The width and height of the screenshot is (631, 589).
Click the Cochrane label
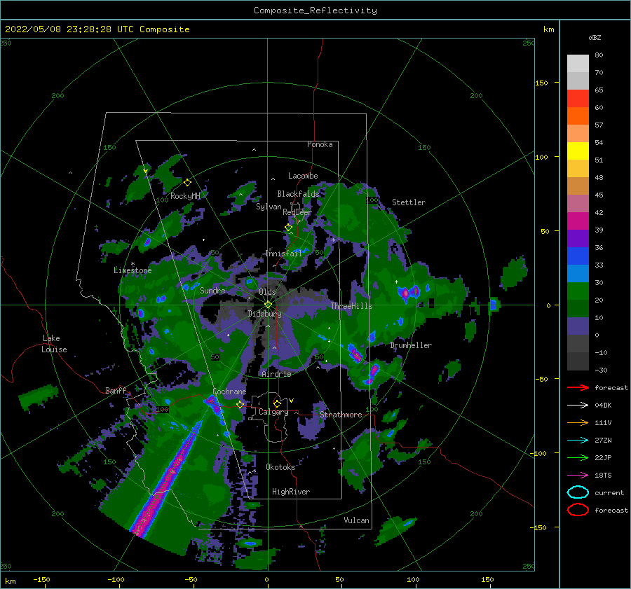point(229,391)
